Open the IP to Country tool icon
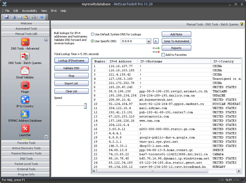 tap(25, 100)
